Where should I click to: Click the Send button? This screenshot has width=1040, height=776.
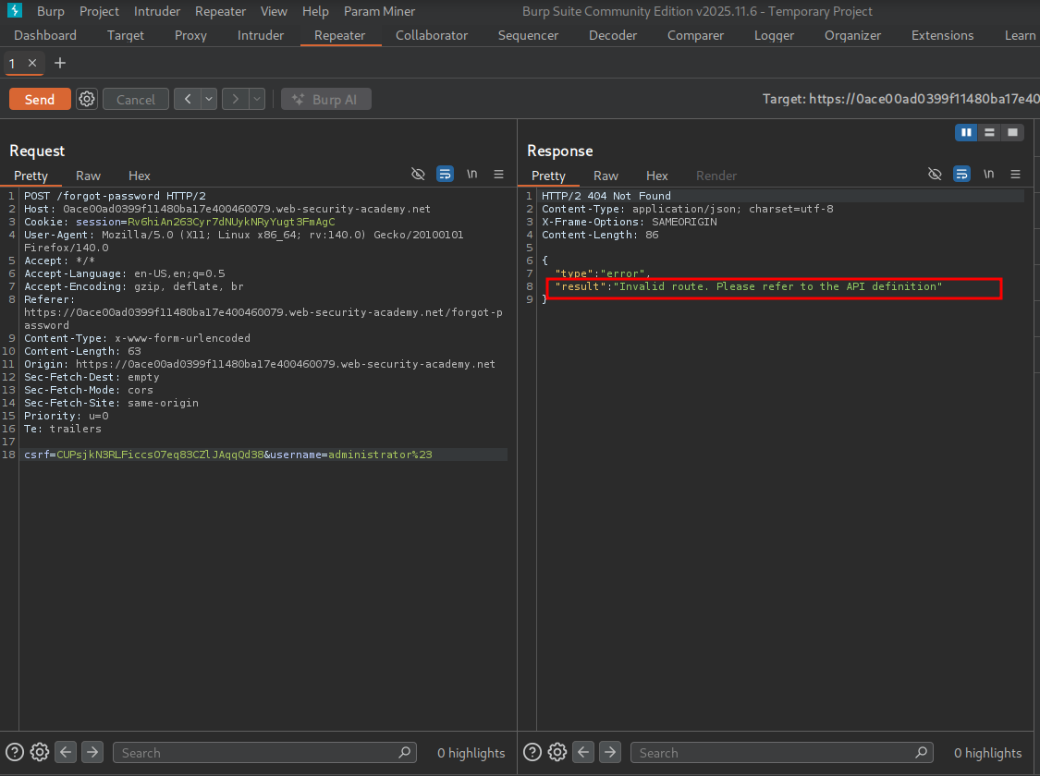click(40, 100)
